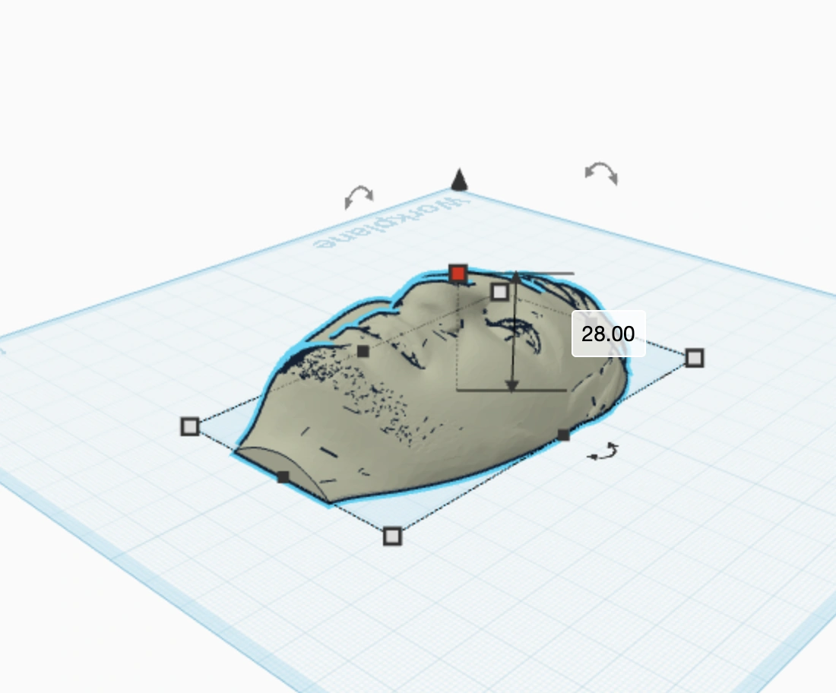Click the rotation arrow below the model
This screenshot has height=693, width=836.
click(603, 451)
